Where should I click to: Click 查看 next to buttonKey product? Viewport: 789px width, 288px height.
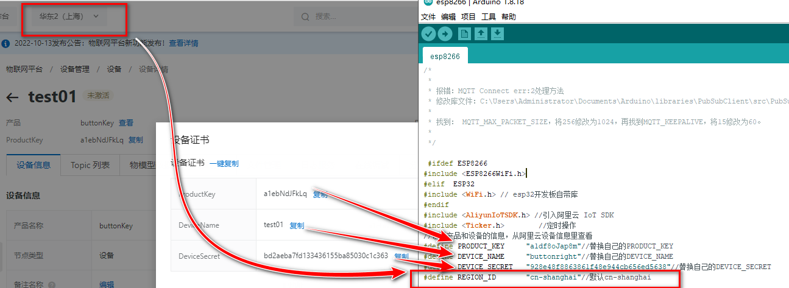(126, 123)
